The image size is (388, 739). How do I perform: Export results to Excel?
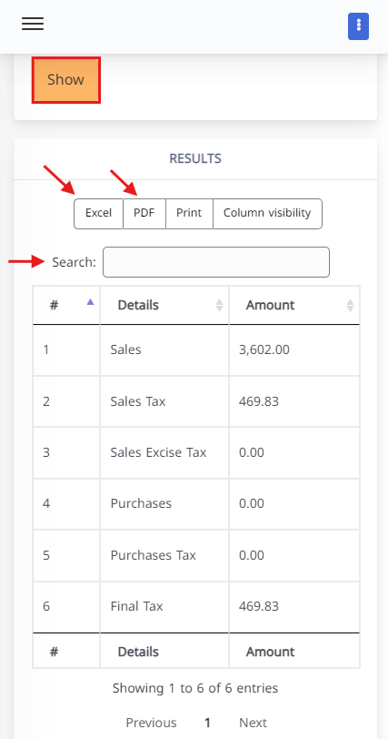point(98,214)
